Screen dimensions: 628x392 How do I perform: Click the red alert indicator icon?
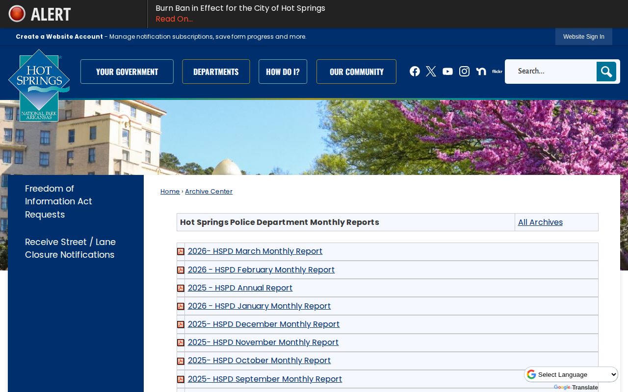point(17,14)
